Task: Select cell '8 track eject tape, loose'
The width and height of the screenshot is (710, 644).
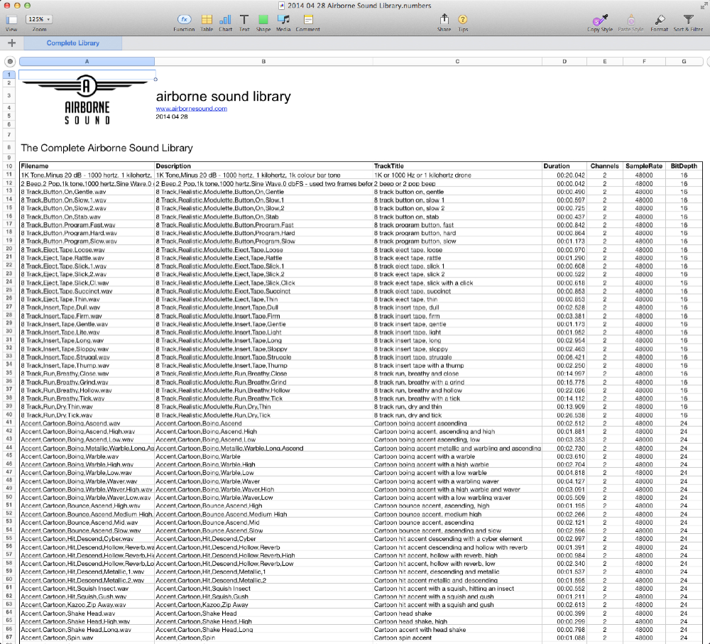Action: click(x=457, y=250)
